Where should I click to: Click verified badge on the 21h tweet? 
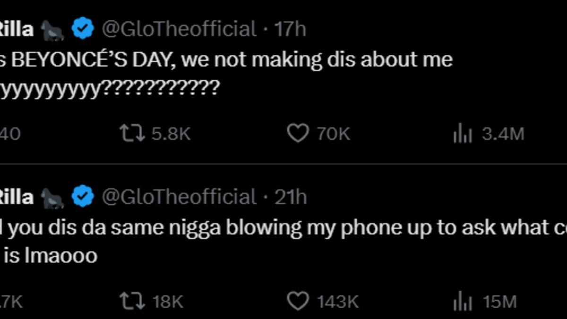pyautogui.click(x=83, y=197)
